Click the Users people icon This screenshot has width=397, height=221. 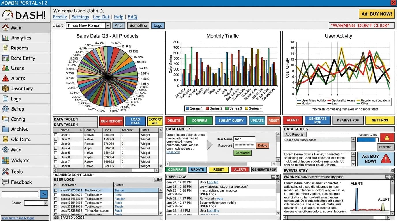click(5, 68)
